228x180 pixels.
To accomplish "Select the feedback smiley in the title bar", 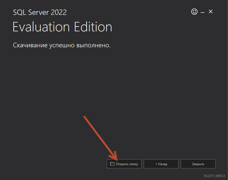I will click(194, 12).
